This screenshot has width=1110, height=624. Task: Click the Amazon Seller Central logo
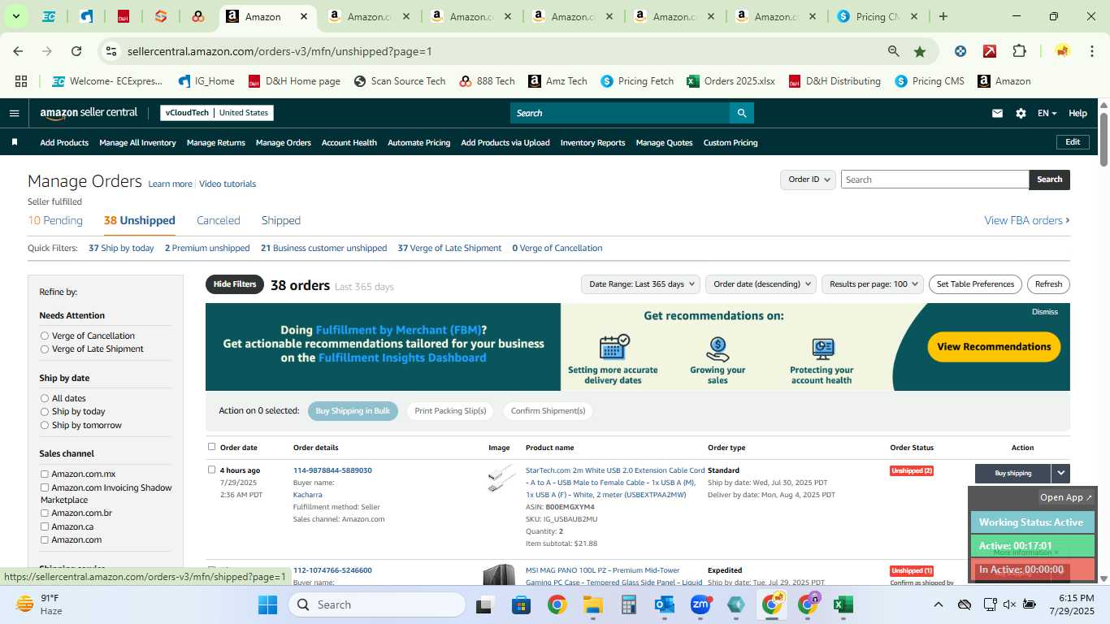point(89,113)
